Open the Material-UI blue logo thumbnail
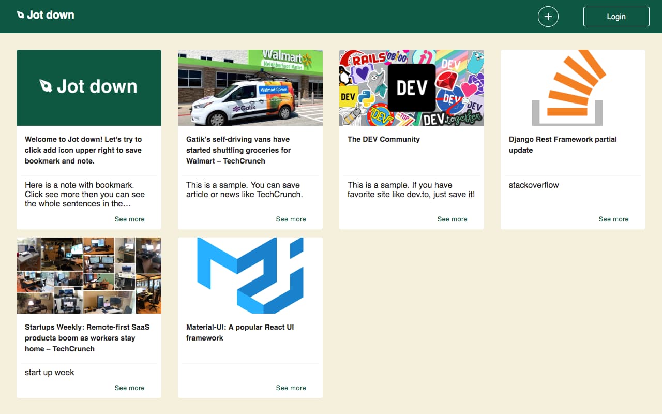The height and width of the screenshot is (414, 662). [250, 275]
